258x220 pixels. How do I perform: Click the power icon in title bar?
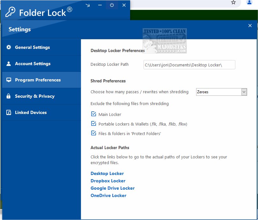[112, 5]
